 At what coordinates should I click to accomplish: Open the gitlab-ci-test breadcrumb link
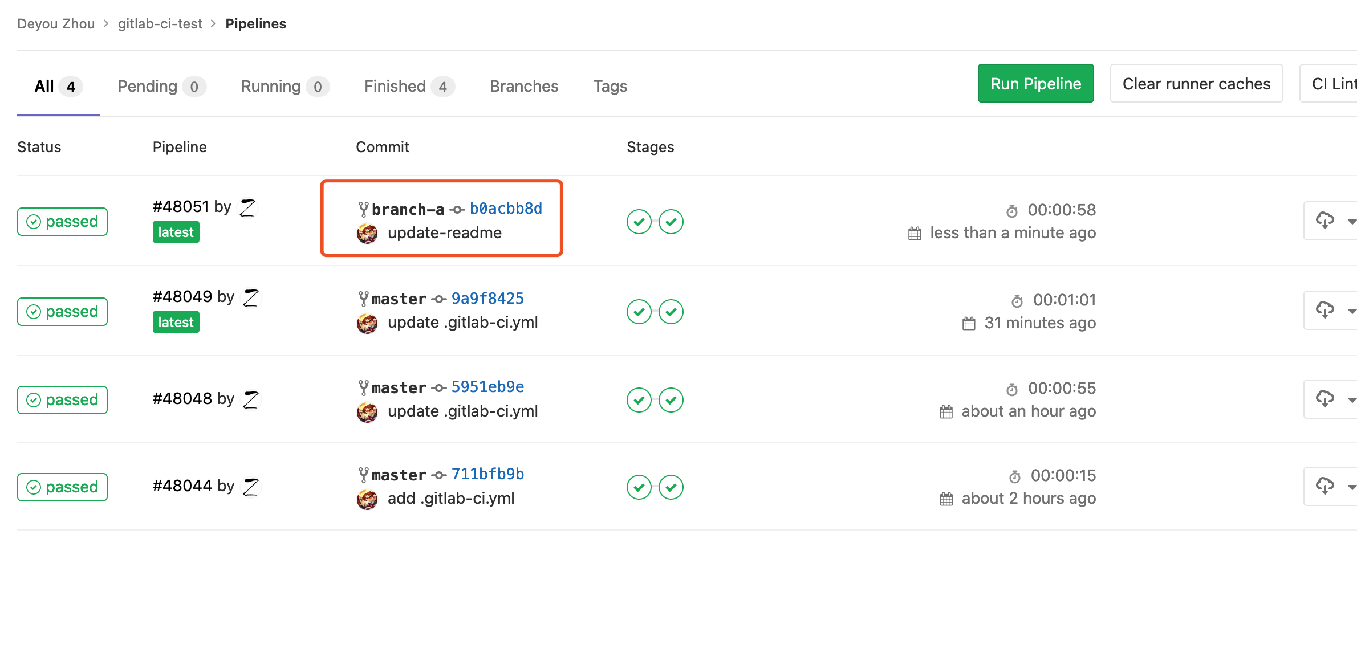click(x=160, y=24)
